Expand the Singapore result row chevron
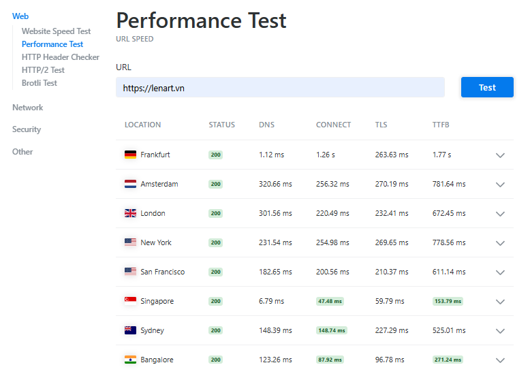The width and height of the screenshot is (530, 380). (x=500, y=302)
